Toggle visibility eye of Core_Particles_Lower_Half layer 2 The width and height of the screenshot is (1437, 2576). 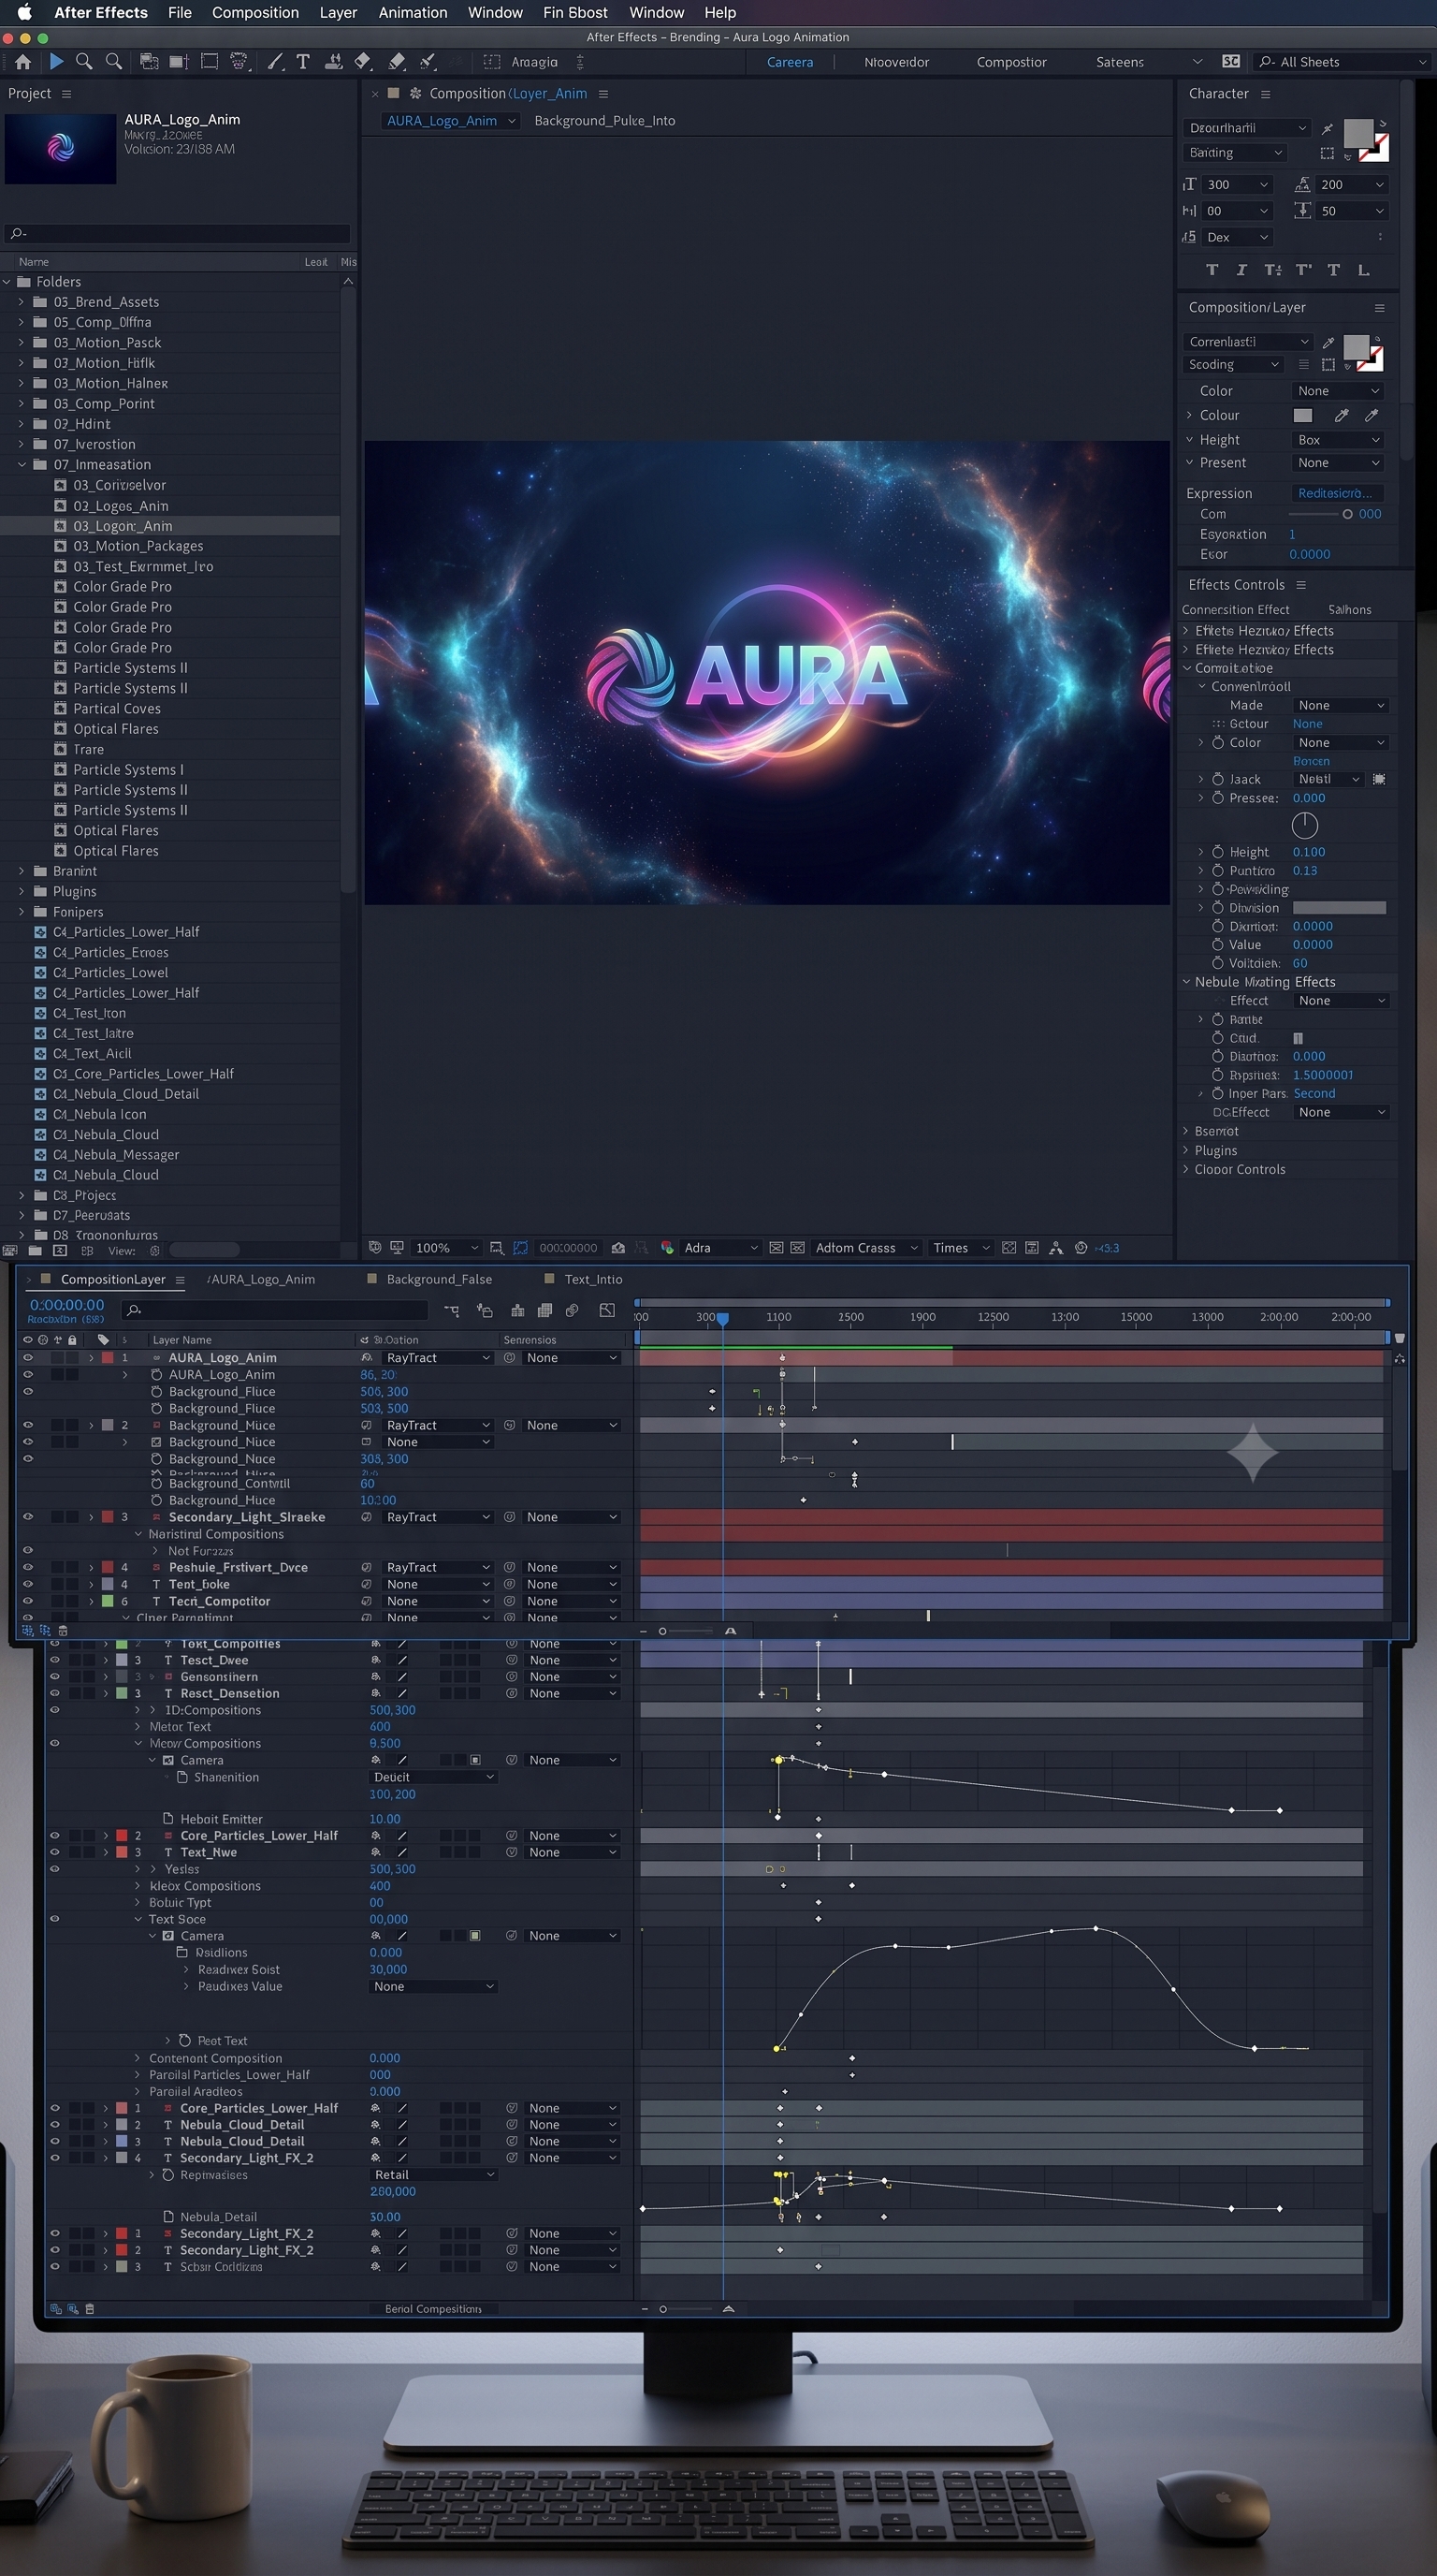(55, 1836)
